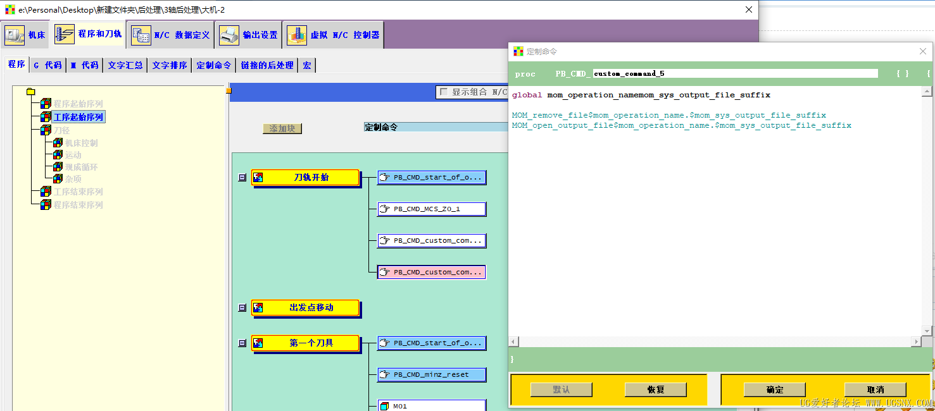Select 现成循环 tree node
935x411 pixels.
pyautogui.click(x=81, y=167)
